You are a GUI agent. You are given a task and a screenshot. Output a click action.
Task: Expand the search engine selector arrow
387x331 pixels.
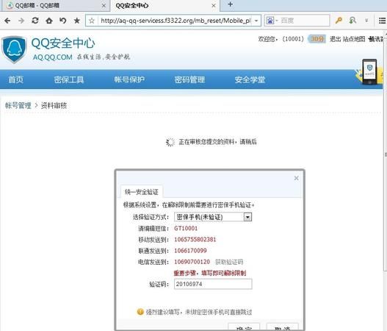(x=277, y=21)
